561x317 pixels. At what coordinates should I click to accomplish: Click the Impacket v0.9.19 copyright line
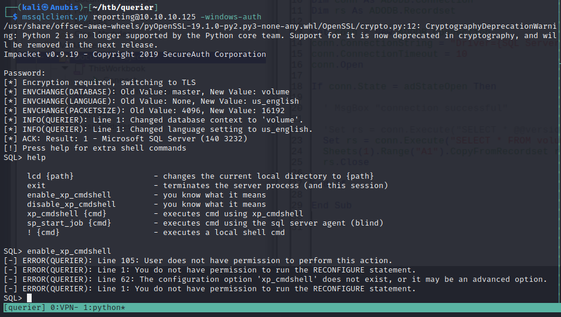pyautogui.click(x=135, y=54)
